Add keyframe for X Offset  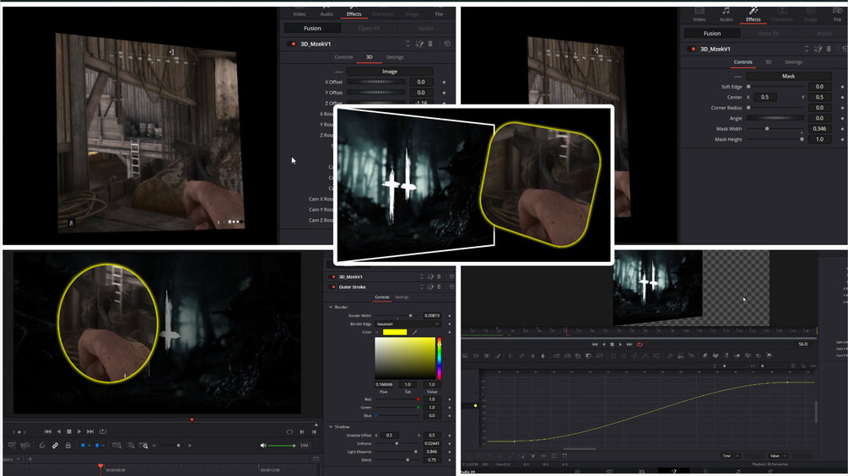(x=445, y=82)
